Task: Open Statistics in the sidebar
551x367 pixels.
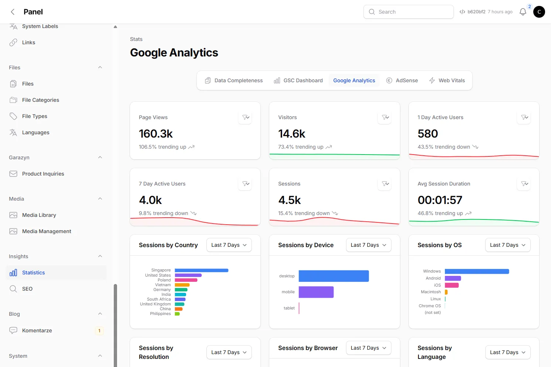Action: (x=56, y=273)
